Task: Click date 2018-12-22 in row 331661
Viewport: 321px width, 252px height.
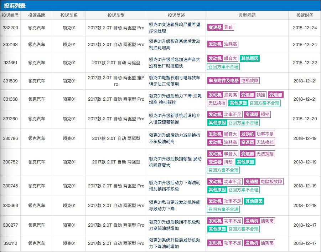Action: point(305,63)
